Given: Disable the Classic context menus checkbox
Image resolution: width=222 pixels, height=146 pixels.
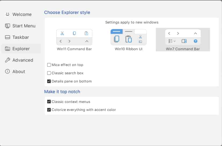Looking at the screenshot, I should click(x=49, y=102).
